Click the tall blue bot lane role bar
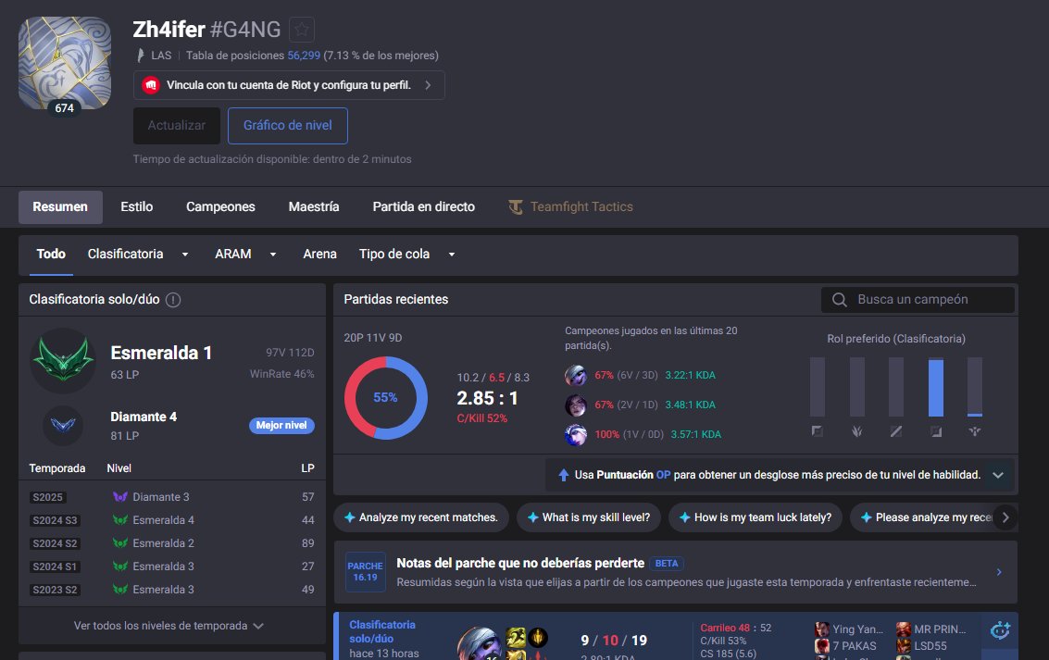Image resolution: width=1049 pixels, height=660 pixels. pyautogui.click(x=936, y=387)
